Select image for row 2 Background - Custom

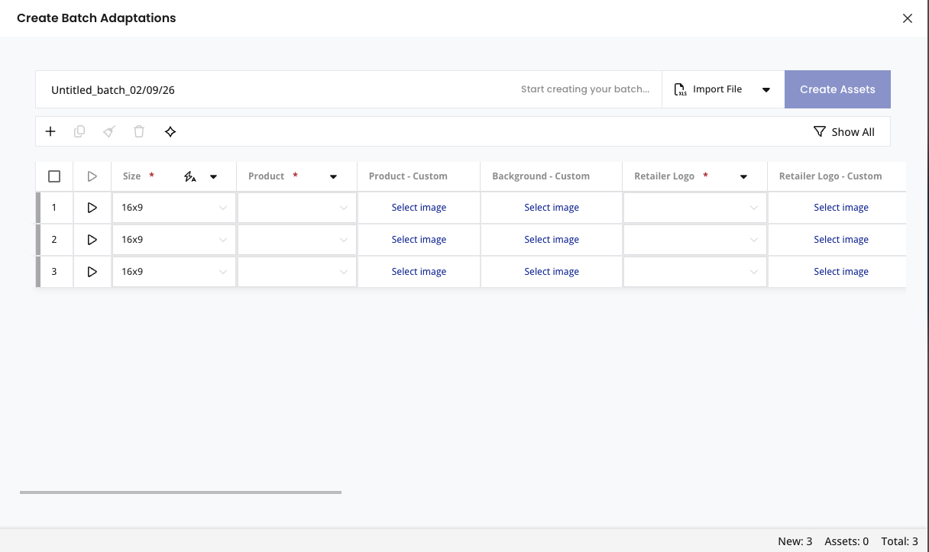tap(552, 240)
